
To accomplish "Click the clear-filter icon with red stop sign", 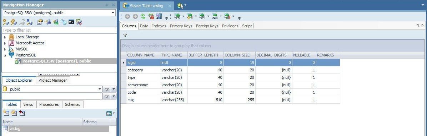I will [151, 17].
